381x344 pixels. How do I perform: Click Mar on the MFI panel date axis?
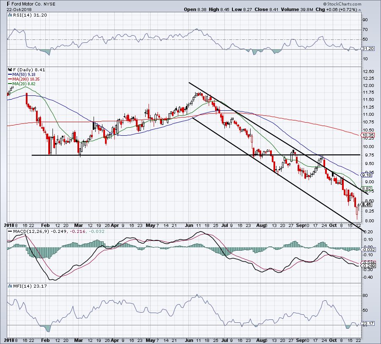pyautogui.click(x=78, y=340)
